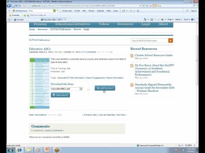Click the search magnifier icon beside Bing box
This screenshot has height=153, width=205.
[194, 6]
